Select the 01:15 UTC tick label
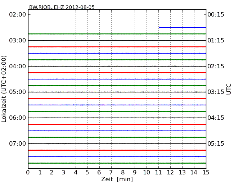Image resolution: width=234 pixels, height=187 pixels. tap(216, 40)
